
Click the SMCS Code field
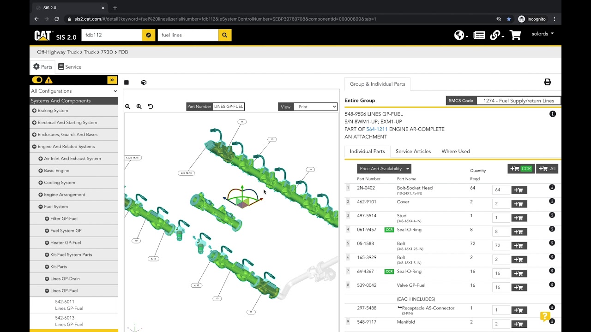519,101
